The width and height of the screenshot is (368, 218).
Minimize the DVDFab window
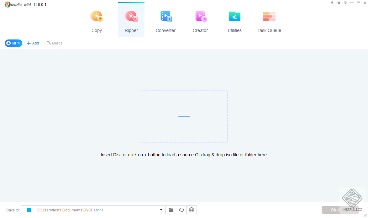click(x=352, y=3)
